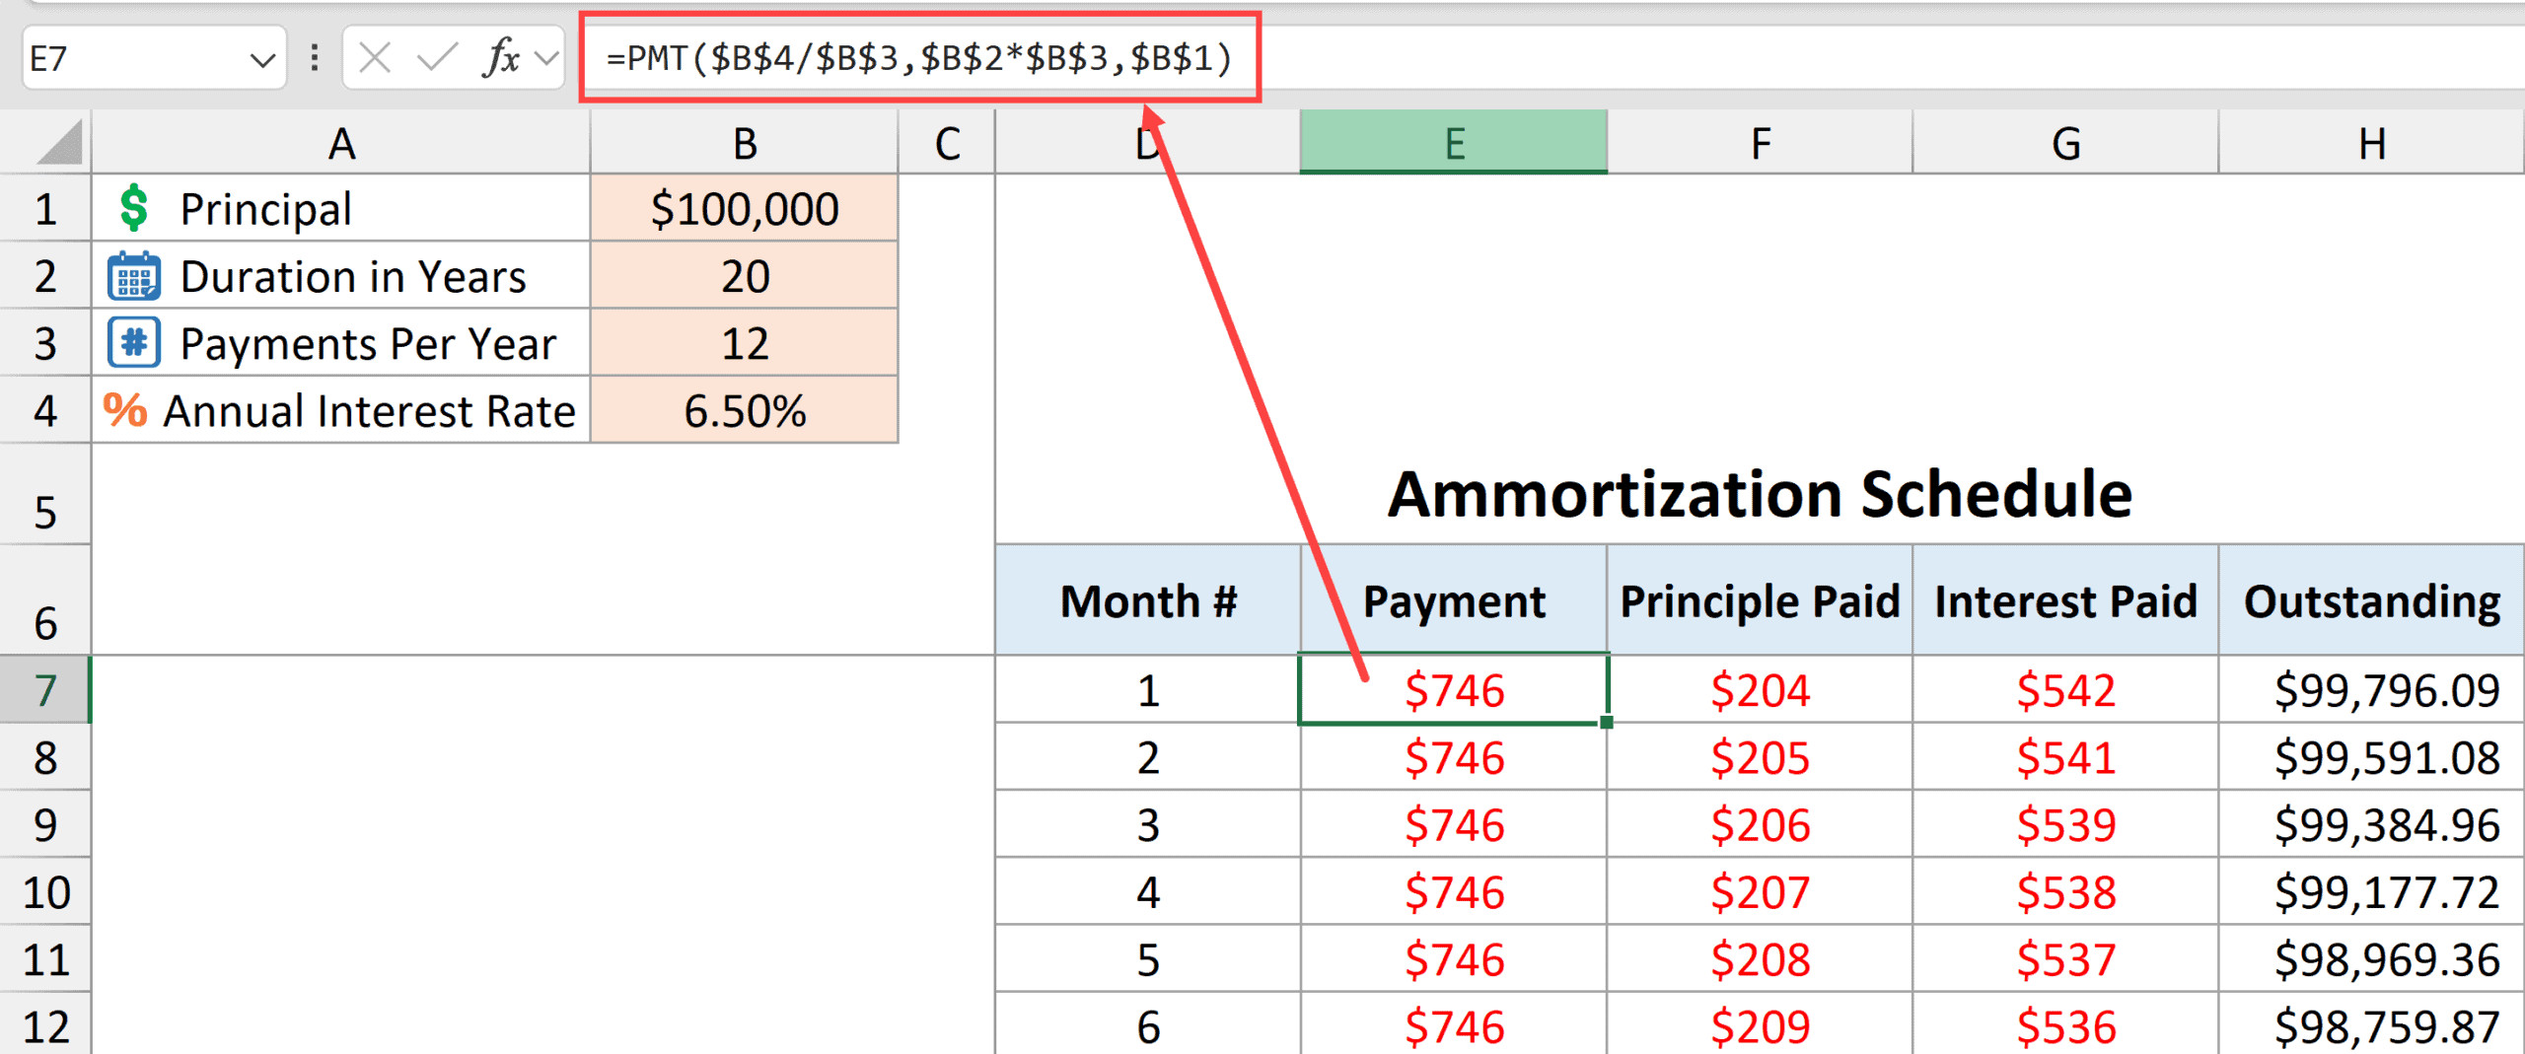Select the Outstanding value $99,796.09 cell
This screenshot has width=2525, height=1054.
pyautogui.click(x=2371, y=690)
